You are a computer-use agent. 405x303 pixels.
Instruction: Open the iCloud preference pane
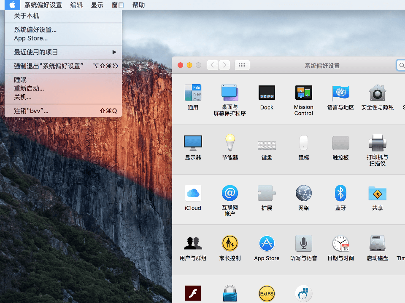point(193,193)
